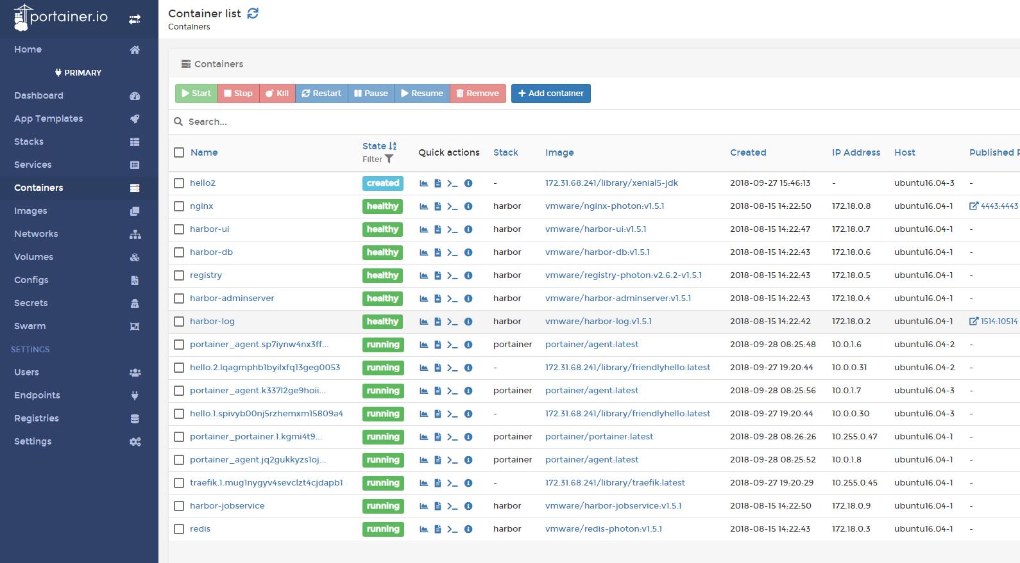This screenshot has width=1020, height=563.
Task: Click the Resume button
Action: (x=422, y=94)
